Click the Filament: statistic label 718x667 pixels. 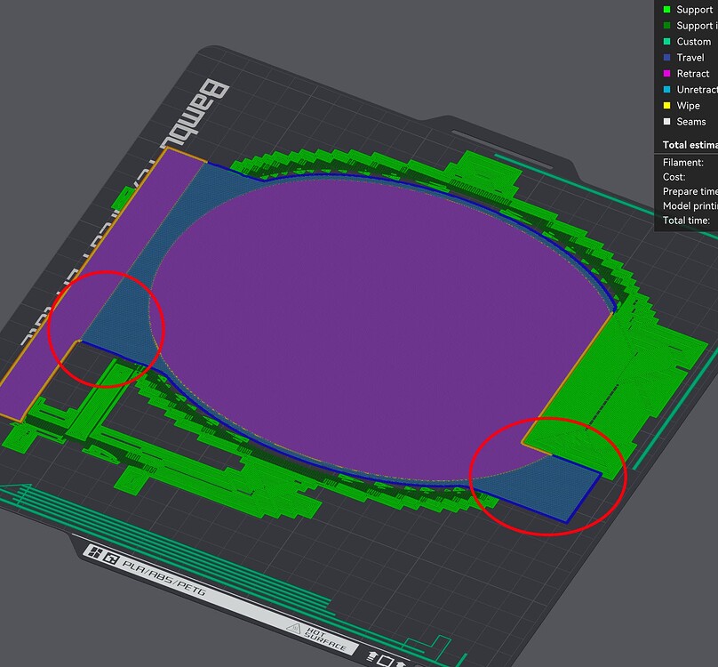point(682,163)
